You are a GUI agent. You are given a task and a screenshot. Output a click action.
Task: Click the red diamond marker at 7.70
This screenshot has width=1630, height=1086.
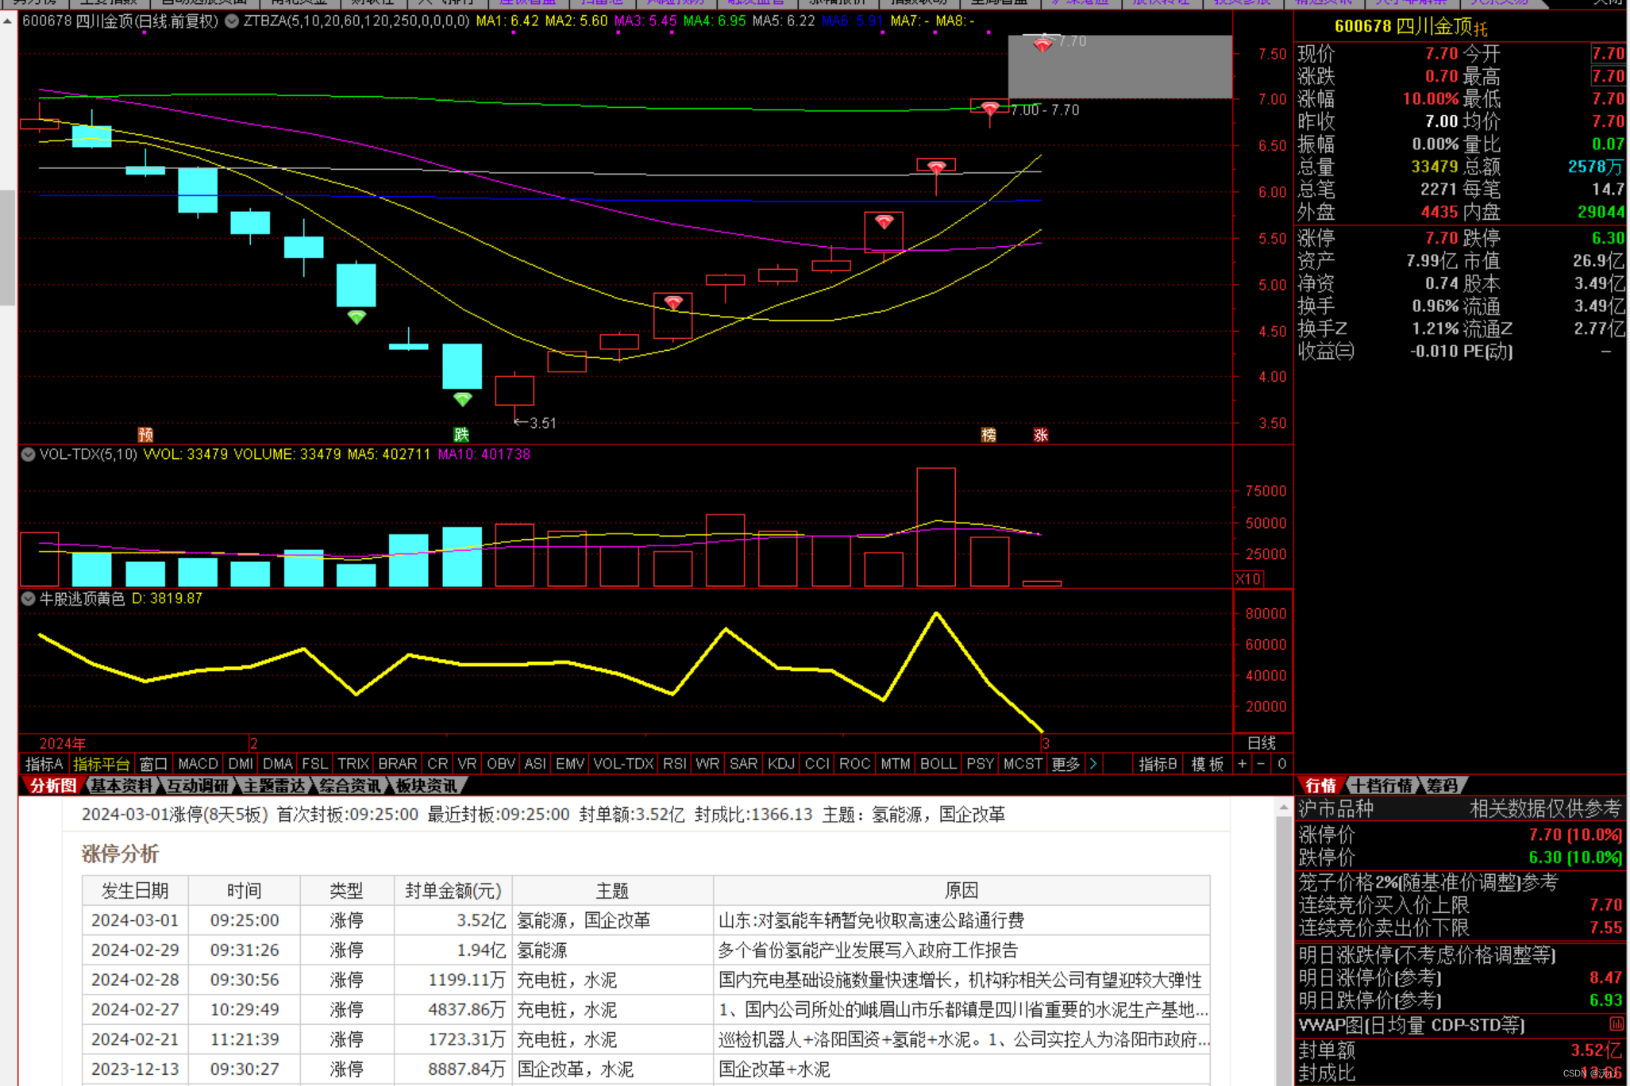(1042, 45)
